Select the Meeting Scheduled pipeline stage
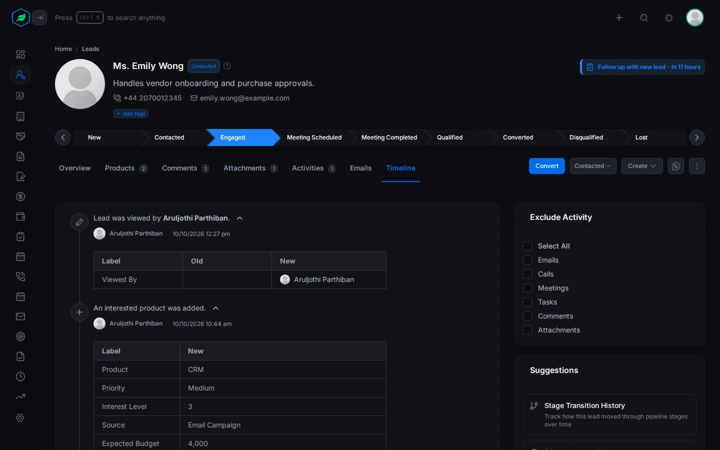The width and height of the screenshot is (720, 450). coord(314,137)
